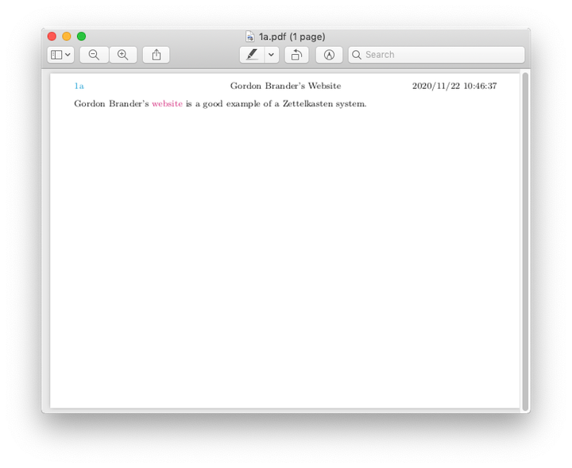This screenshot has width=572, height=468.
Task: Click the word 'Zettelkasten' in the sentence
Action: point(308,103)
